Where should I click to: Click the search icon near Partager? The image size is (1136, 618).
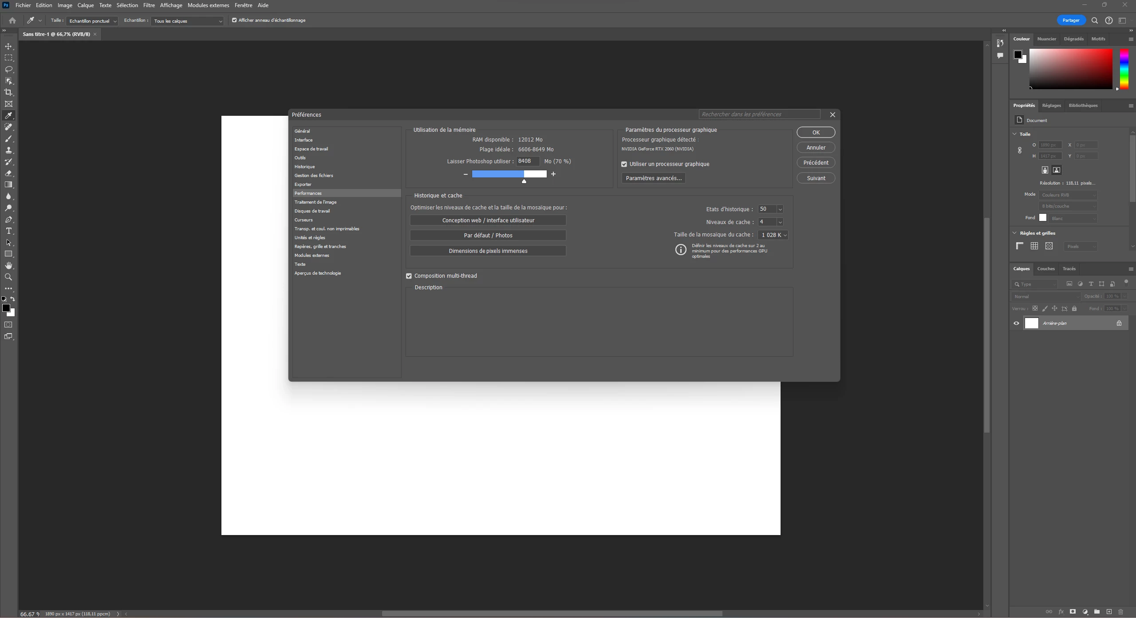(1095, 20)
